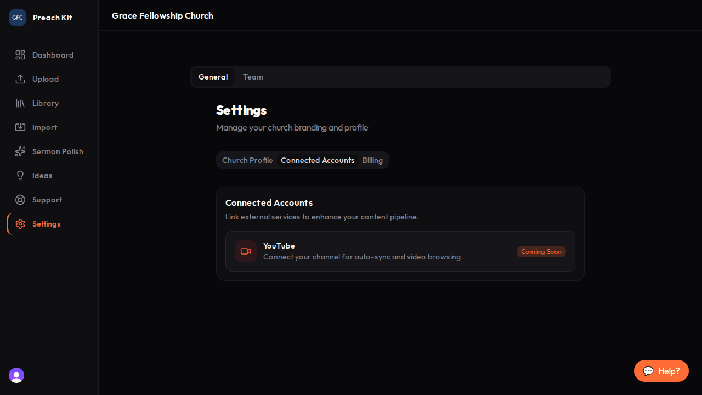Select the Ideas lightbulb icon
The width and height of the screenshot is (702, 395).
point(20,176)
